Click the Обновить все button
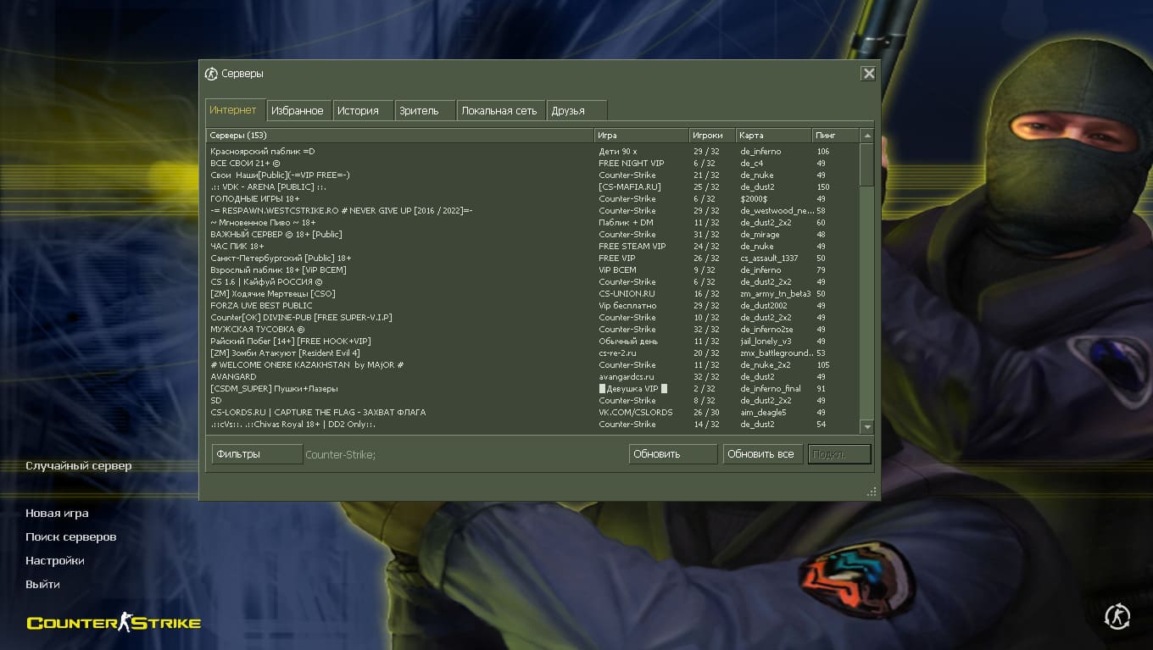Screen dimensions: 1153x650 pos(763,454)
